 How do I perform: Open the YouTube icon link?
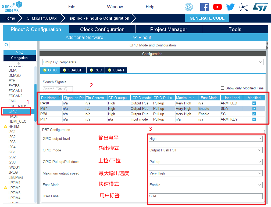point(217,7)
